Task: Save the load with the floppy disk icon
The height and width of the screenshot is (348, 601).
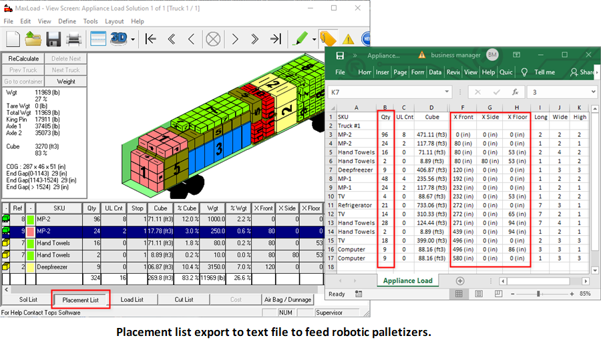Action: tap(54, 39)
